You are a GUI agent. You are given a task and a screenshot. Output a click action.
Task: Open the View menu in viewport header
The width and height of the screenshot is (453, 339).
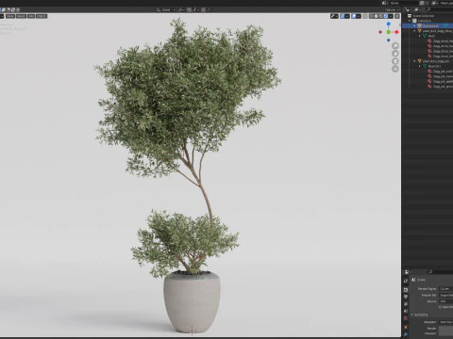(x=10, y=16)
